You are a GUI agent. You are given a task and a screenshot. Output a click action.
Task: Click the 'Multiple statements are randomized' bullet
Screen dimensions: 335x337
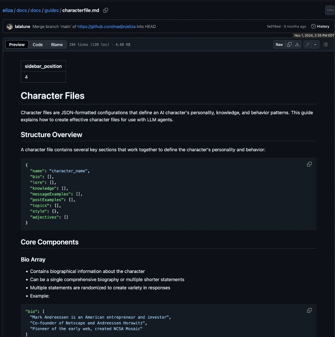(100, 287)
